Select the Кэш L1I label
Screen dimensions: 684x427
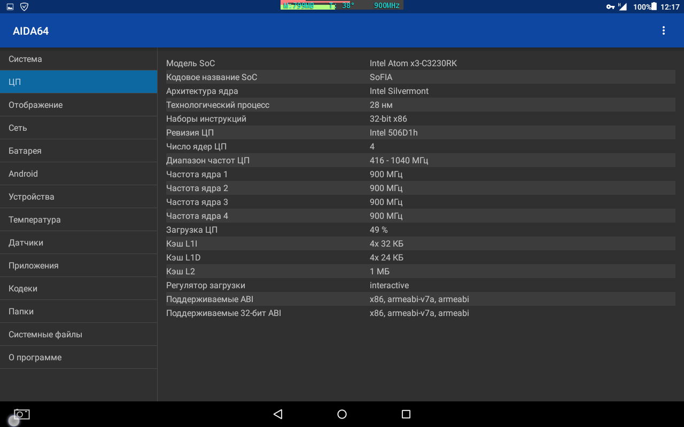point(182,244)
